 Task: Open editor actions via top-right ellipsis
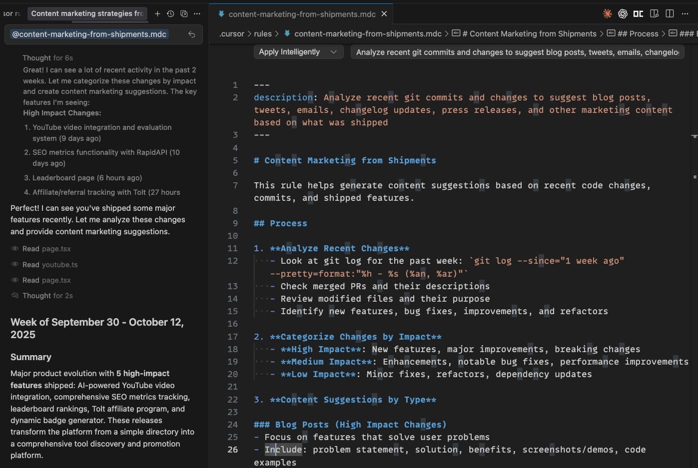pyautogui.click(x=685, y=13)
